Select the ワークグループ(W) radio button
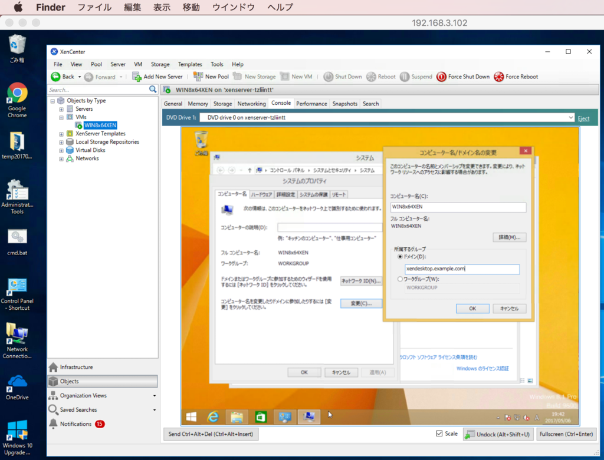The width and height of the screenshot is (604, 460). 400,279
